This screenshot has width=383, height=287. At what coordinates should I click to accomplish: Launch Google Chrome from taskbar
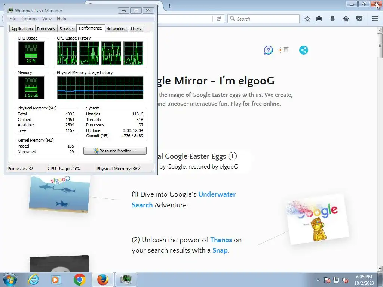click(x=79, y=280)
